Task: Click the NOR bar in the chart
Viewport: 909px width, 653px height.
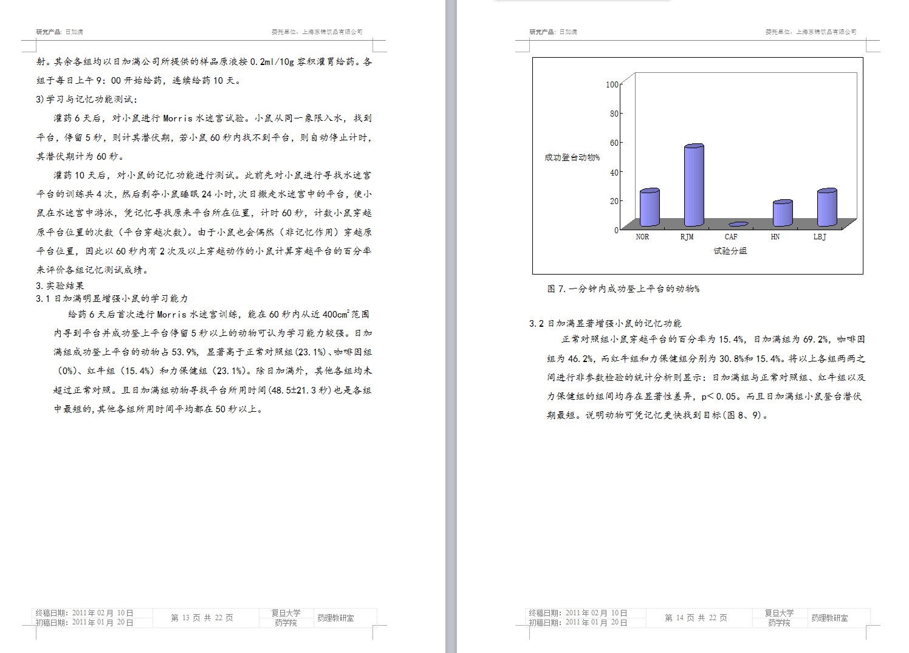Action: pos(650,207)
